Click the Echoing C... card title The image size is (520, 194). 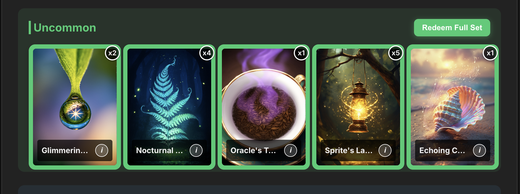(x=442, y=150)
